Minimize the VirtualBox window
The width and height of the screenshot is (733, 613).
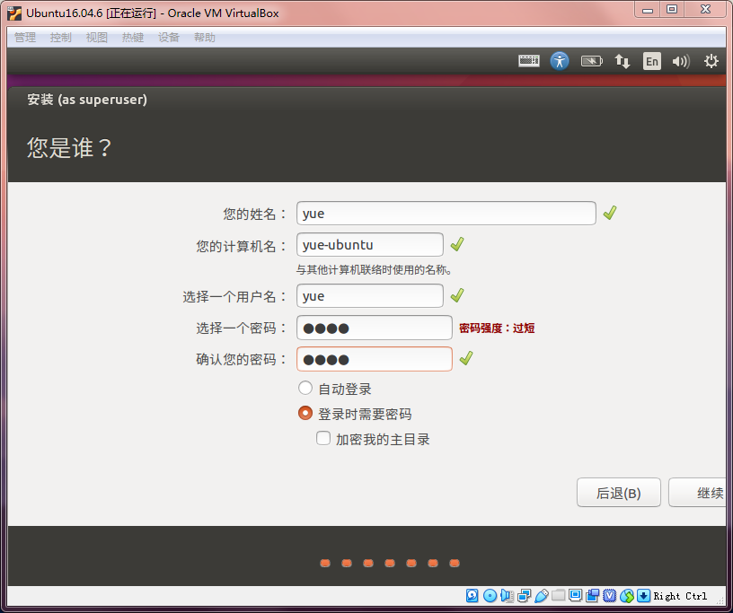tap(648, 10)
